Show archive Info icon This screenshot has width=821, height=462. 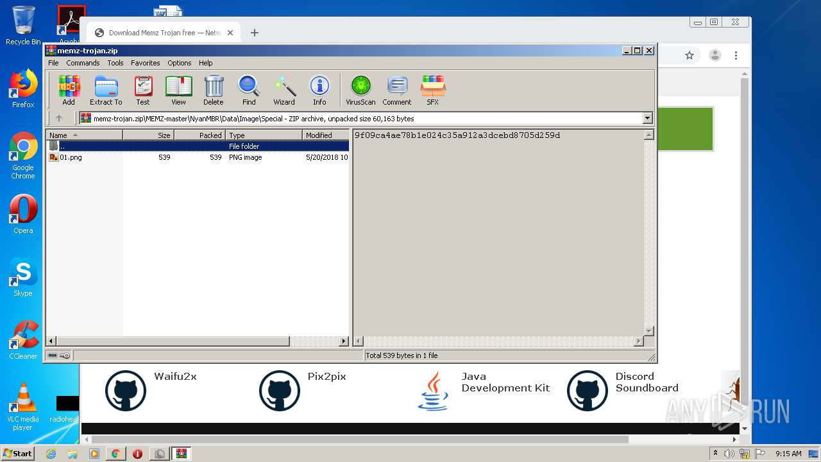[319, 90]
